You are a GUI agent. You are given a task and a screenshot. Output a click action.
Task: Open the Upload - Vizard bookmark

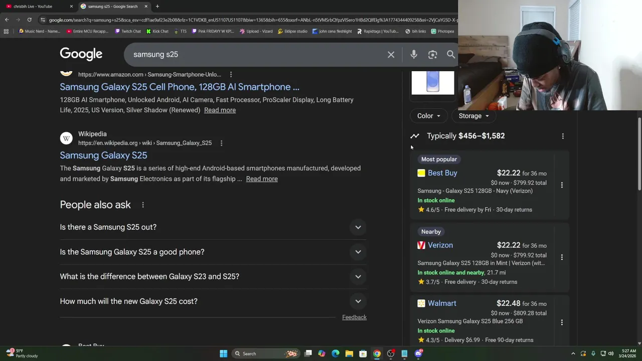[256, 31]
